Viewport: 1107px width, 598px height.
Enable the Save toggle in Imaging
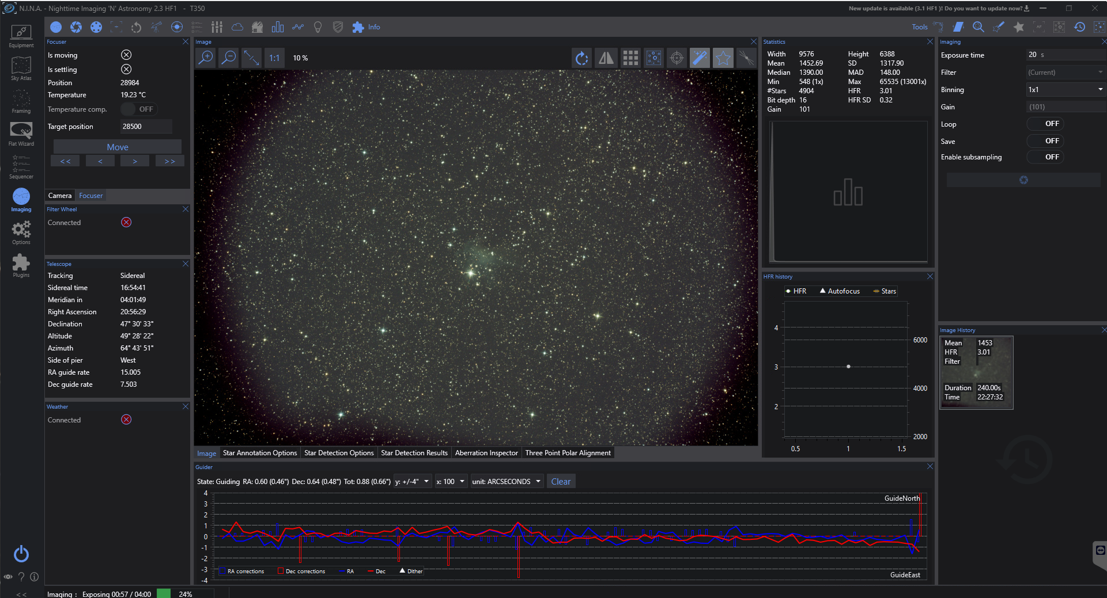(x=1044, y=141)
